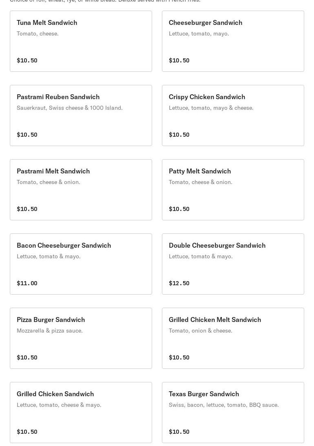The height and width of the screenshot is (446, 314).
Task: Click the Tuna Melt $10.50 price
Action: (27, 60)
